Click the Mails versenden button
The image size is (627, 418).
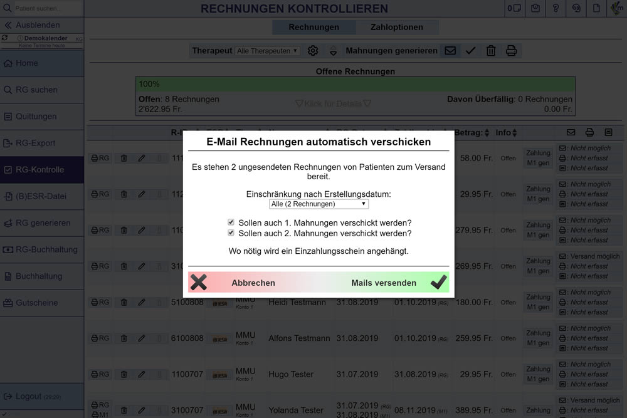(x=384, y=283)
